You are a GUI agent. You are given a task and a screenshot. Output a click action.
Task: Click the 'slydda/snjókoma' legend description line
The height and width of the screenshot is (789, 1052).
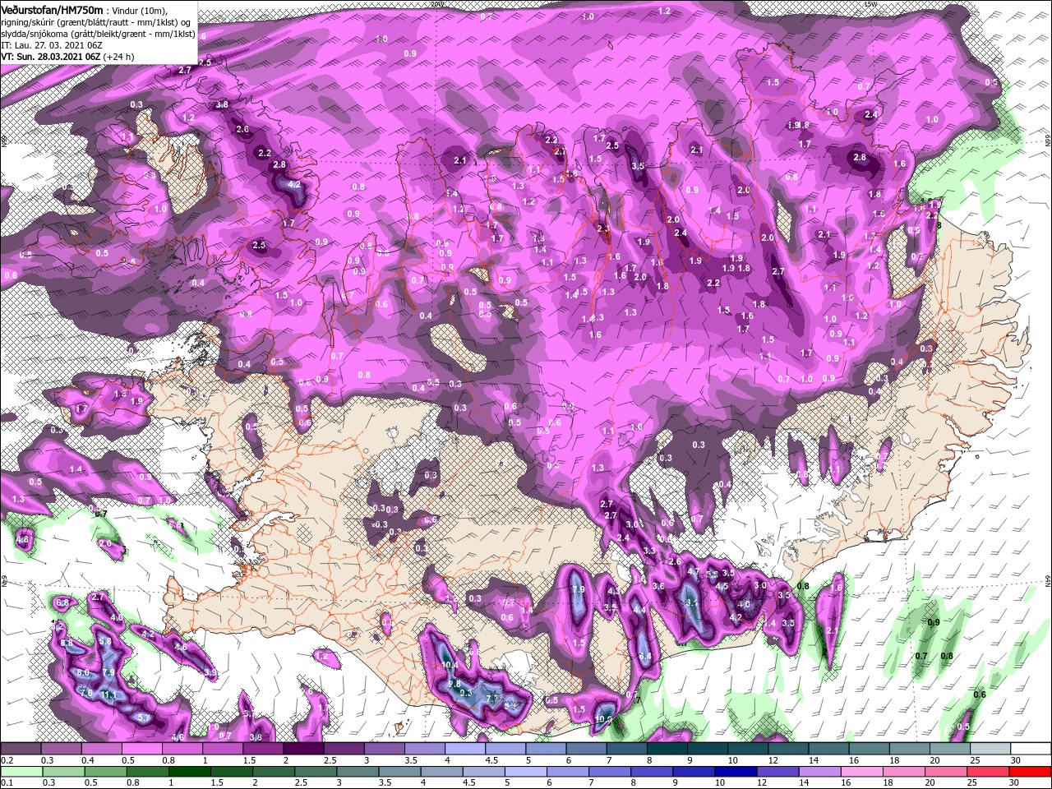tap(98, 34)
